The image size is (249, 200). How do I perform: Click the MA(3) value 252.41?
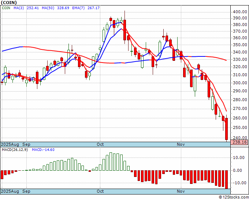(33, 8)
